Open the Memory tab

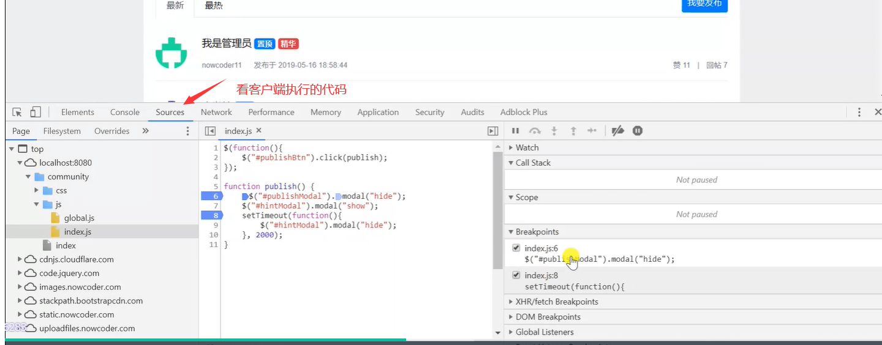[x=326, y=112]
